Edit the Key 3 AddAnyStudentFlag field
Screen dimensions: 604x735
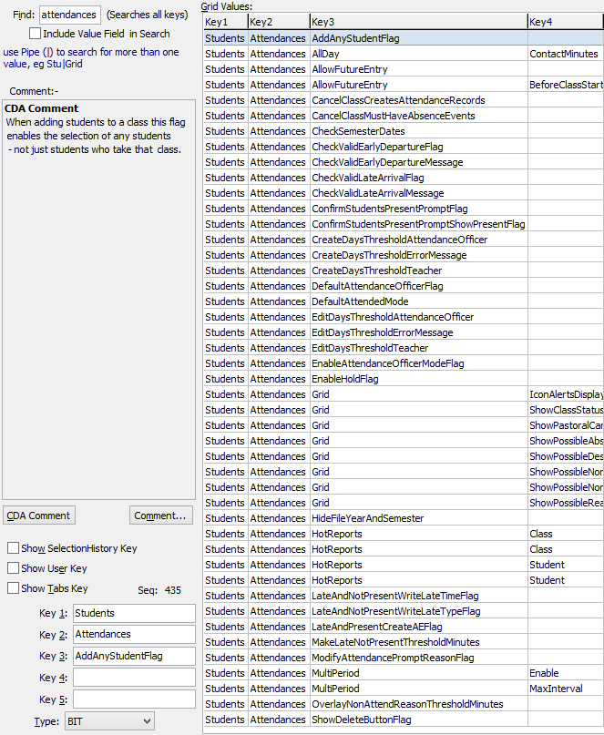tap(134, 656)
